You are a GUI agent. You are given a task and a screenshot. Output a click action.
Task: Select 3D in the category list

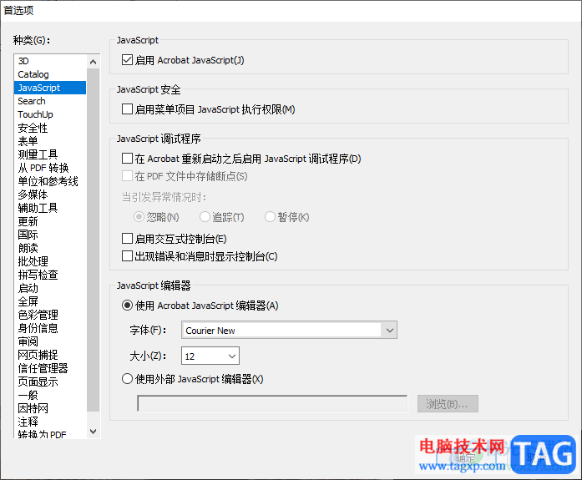pos(50,61)
